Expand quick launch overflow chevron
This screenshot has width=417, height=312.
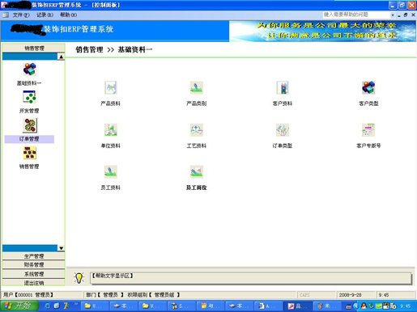(x=76, y=304)
